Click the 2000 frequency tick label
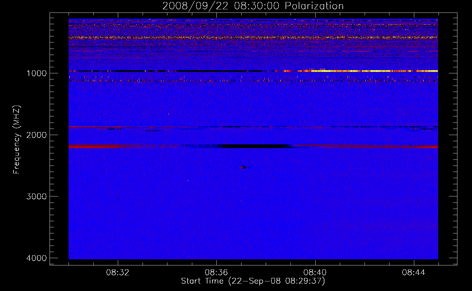The width and height of the screenshot is (472, 291). [36, 135]
